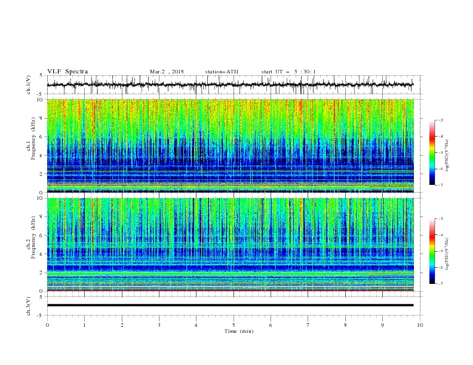Click inside the ch.2 spectrogram panel
Image resolution: width=473 pixels, height=365 pixels.
coord(231,245)
